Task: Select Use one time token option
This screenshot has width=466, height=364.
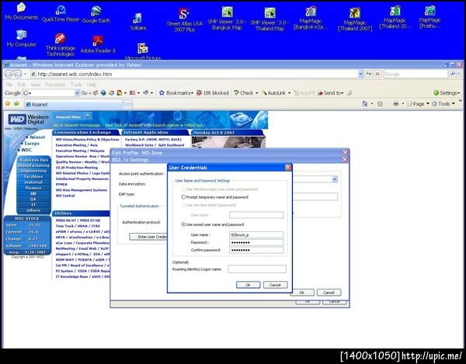Action: point(183,205)
